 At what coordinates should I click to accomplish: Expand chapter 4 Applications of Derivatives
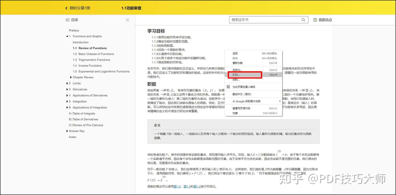point(67,95)
